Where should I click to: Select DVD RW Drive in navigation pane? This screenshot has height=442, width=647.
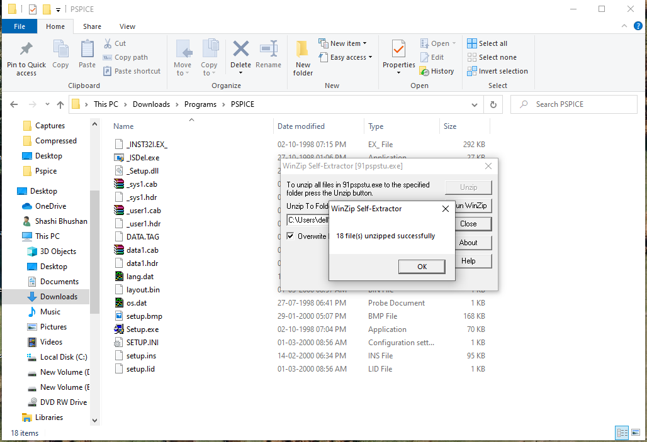point(63,402)
